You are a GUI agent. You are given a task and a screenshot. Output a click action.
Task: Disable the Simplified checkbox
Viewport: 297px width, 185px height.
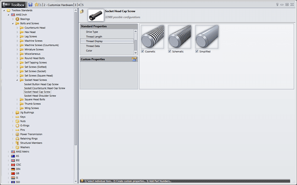(x=197, y=51)
